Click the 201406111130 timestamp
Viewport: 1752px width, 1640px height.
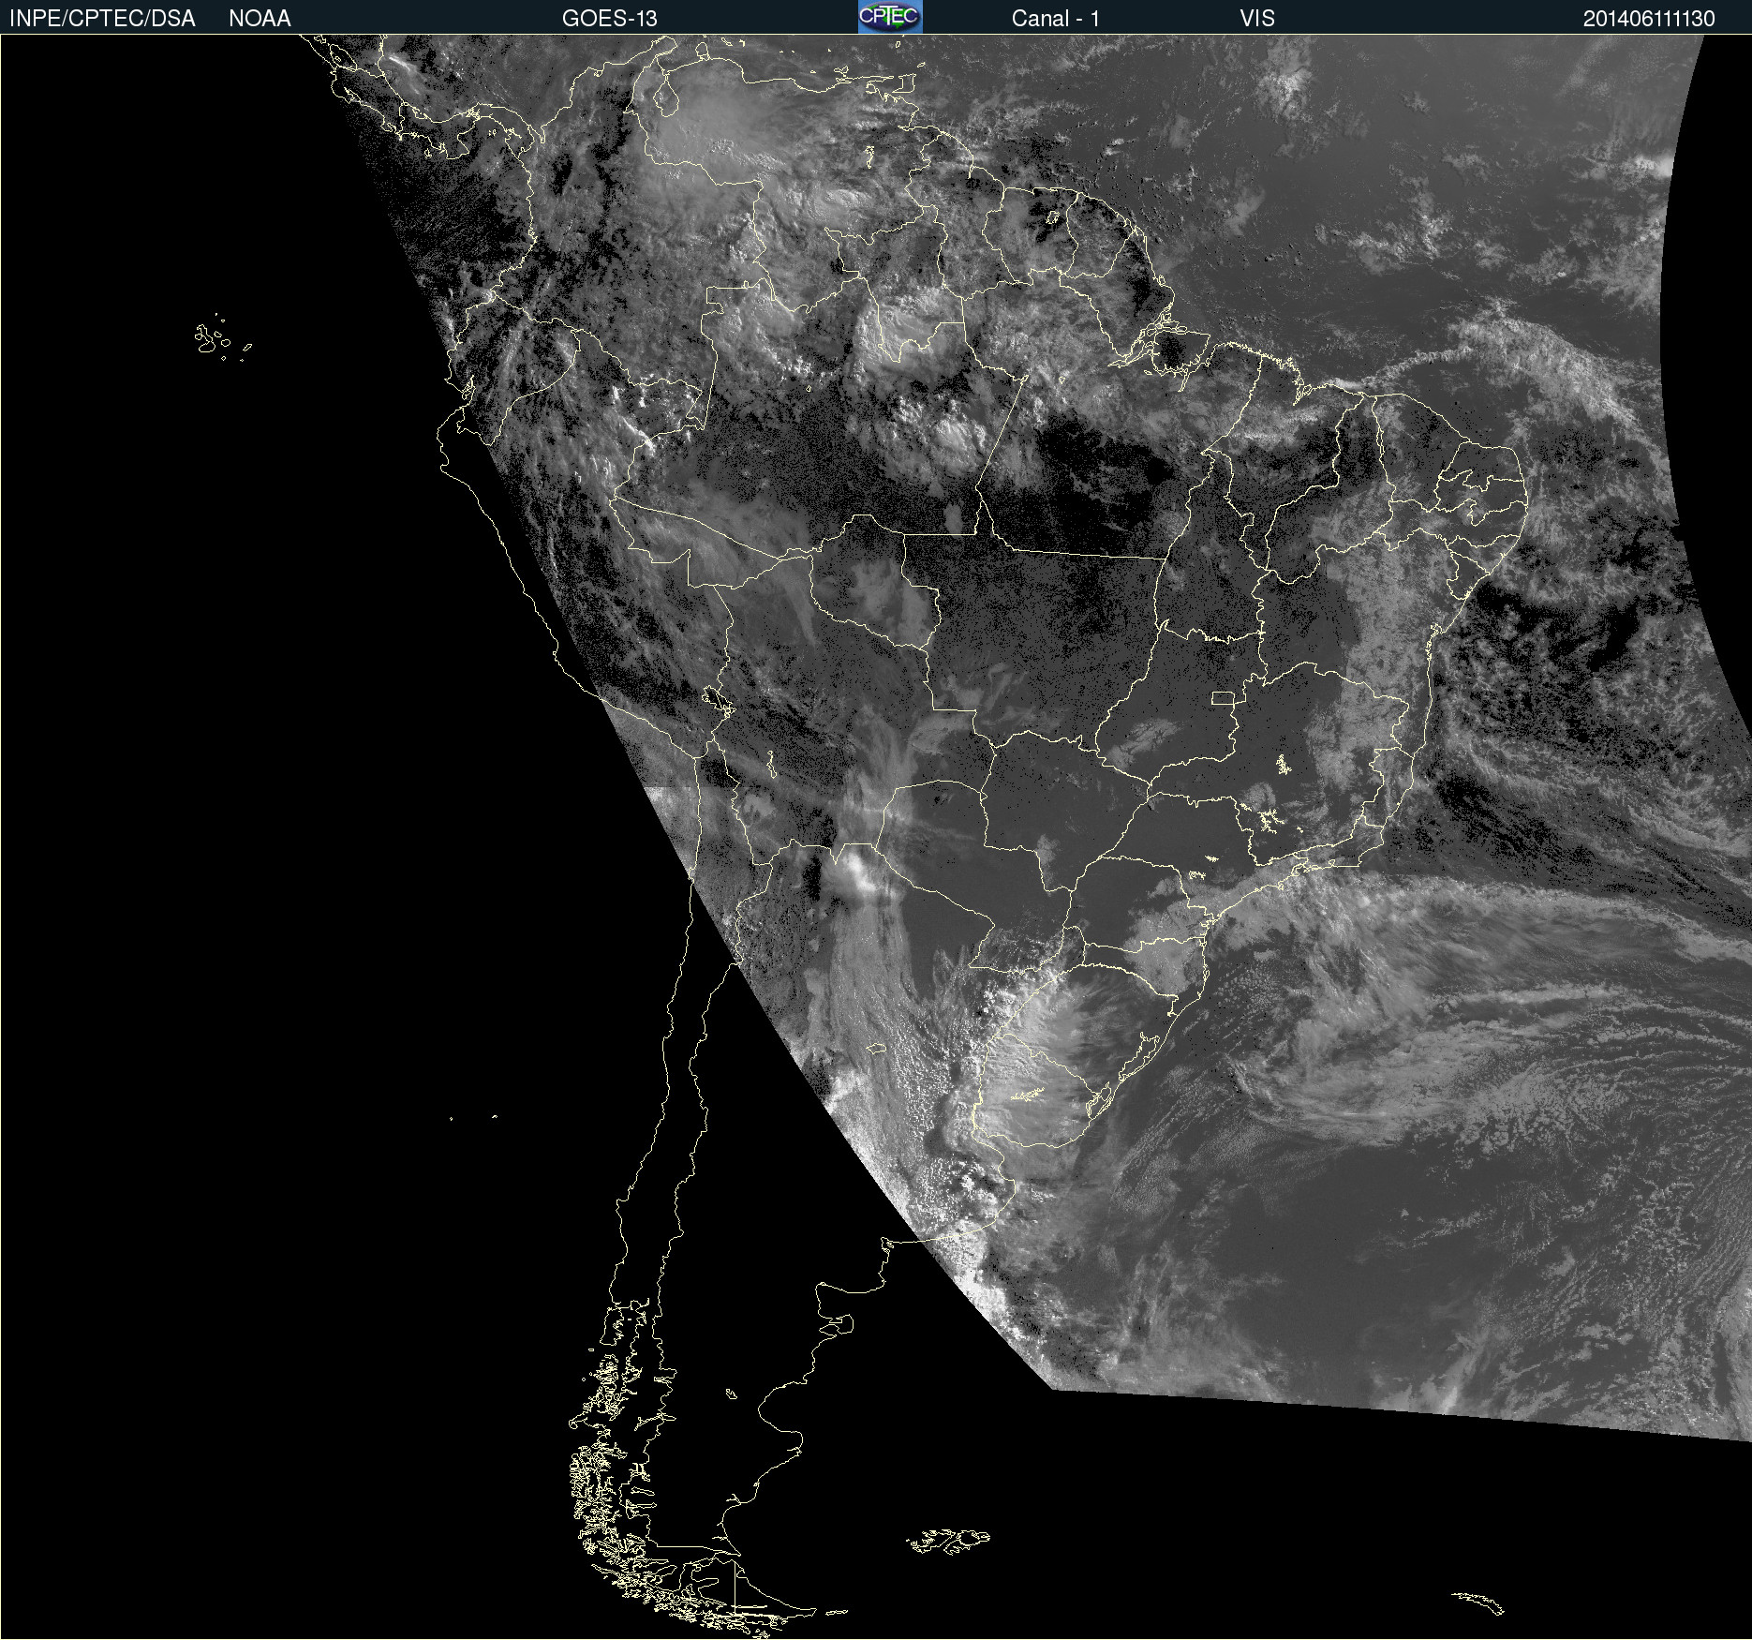tap(1648, 18)
